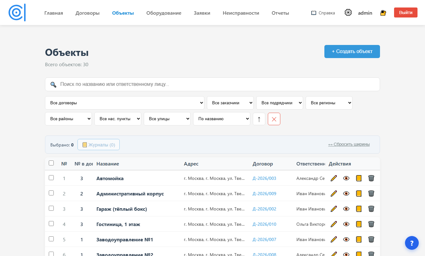Toggle sort direction arrow button
The width and height of the screenshot is (425, 256).
[259, 119]
